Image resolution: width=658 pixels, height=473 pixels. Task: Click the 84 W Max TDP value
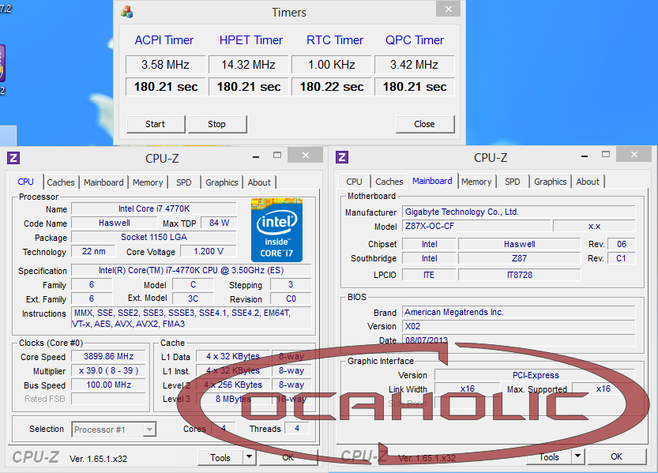click(x=219, y=223)
